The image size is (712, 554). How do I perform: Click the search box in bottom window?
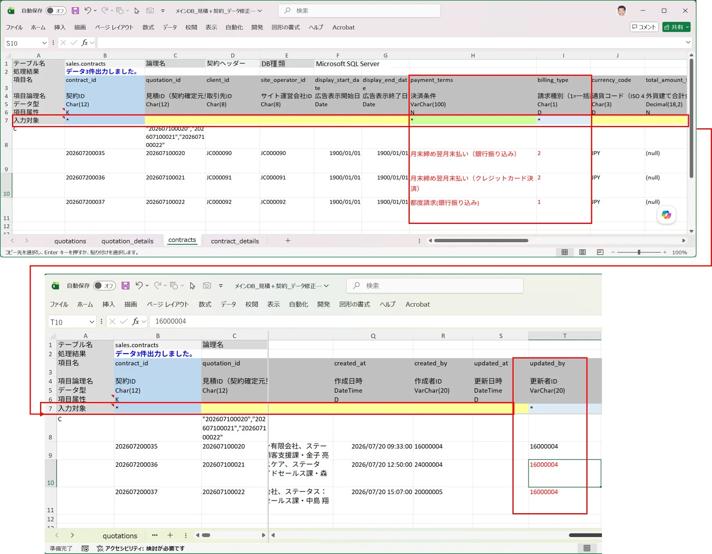point(435,286)
